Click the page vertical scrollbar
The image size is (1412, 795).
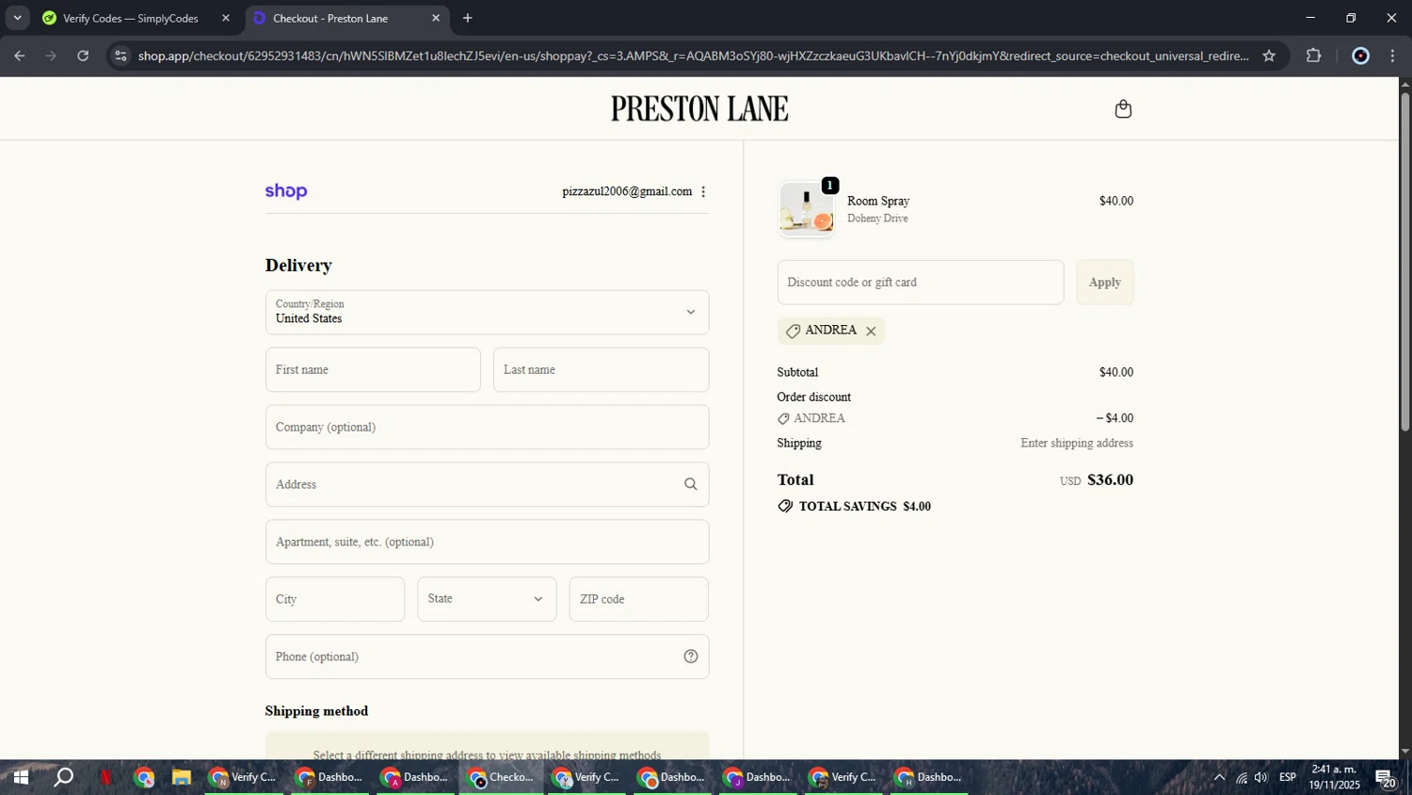[x=1404, y=262]
